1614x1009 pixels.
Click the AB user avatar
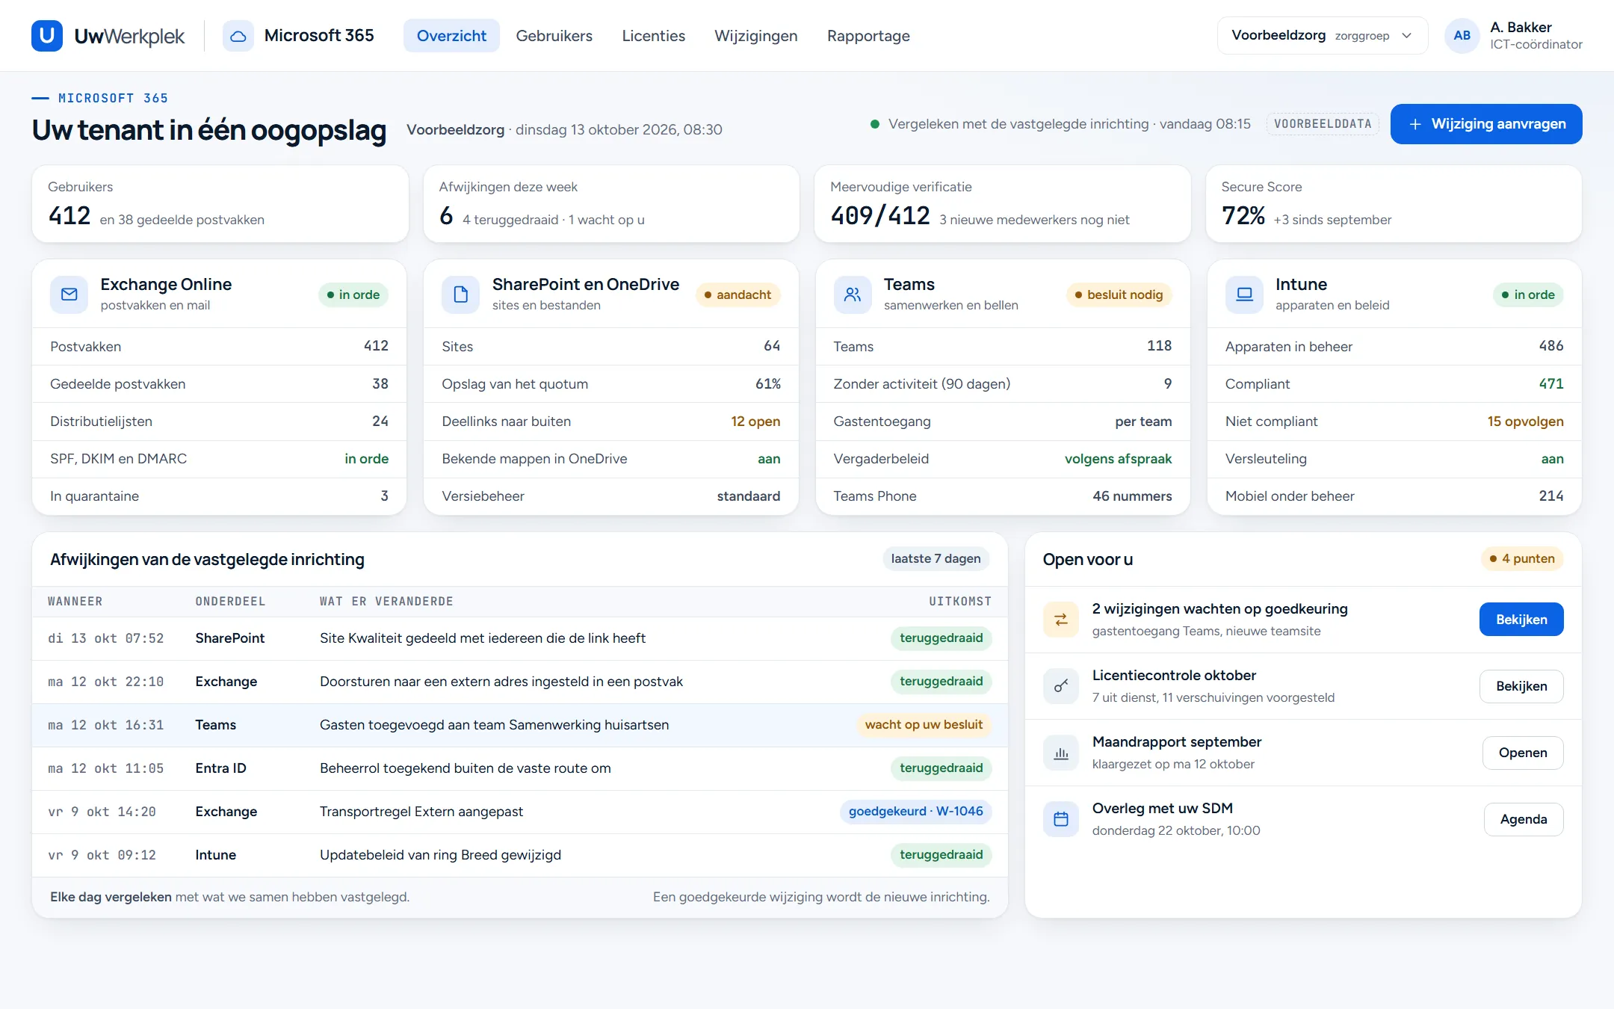click(1462, 35)
